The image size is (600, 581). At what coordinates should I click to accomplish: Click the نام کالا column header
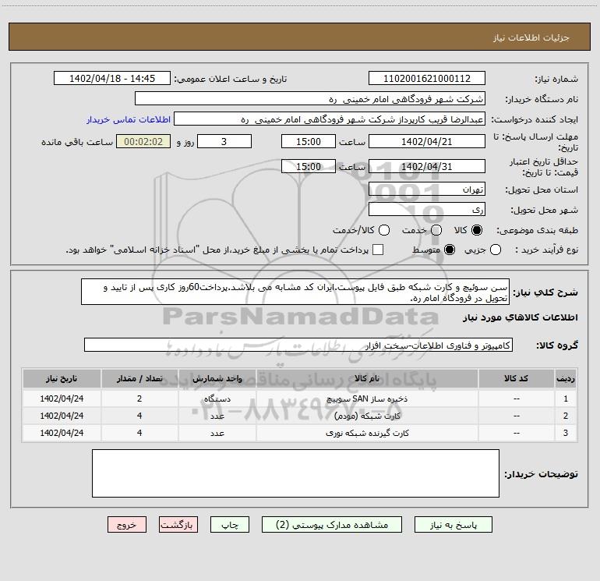[367, 378]
